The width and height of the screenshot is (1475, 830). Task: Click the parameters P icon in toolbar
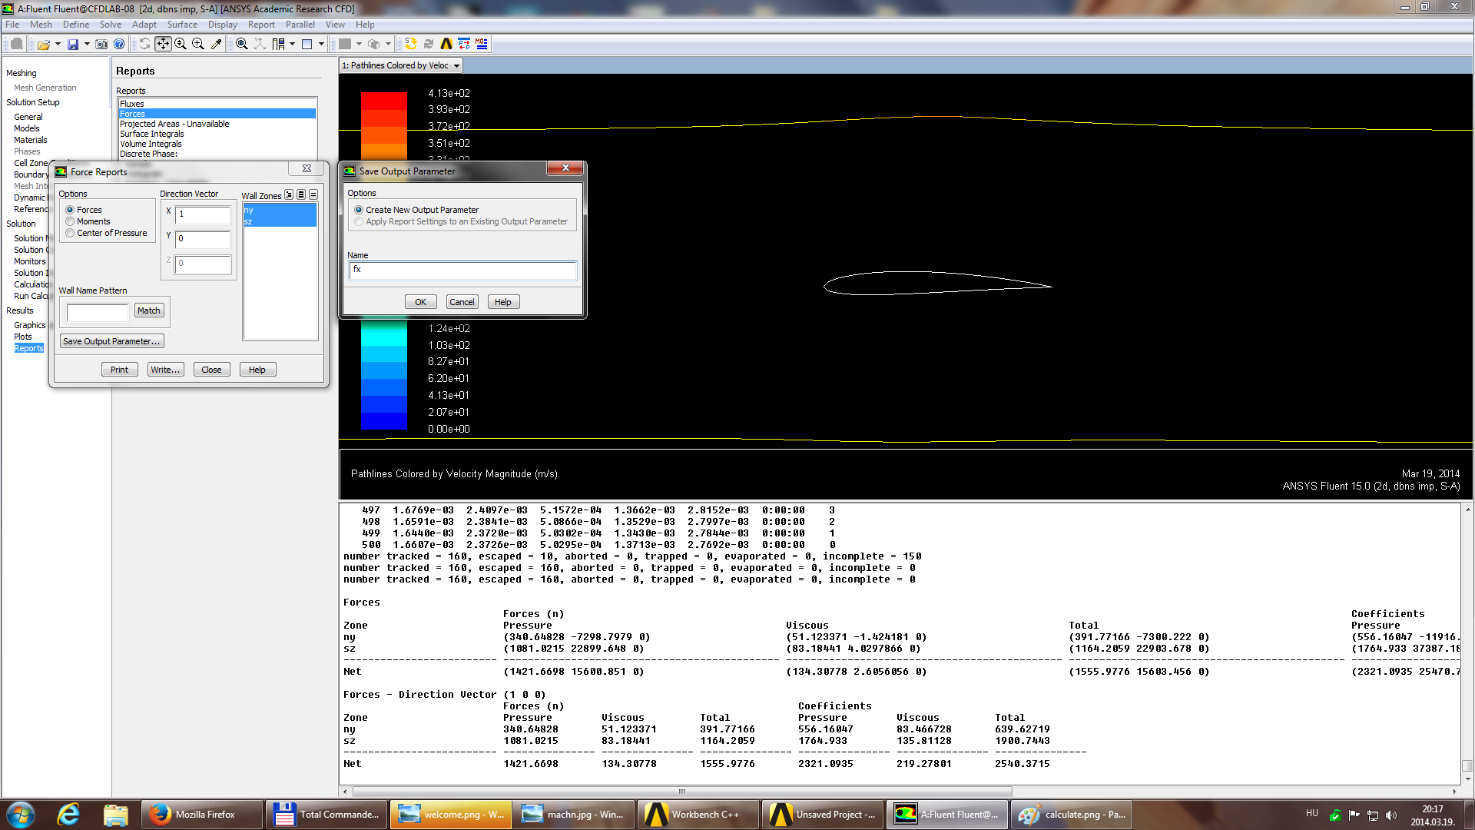pyautogui.click(x=464, y=45)
